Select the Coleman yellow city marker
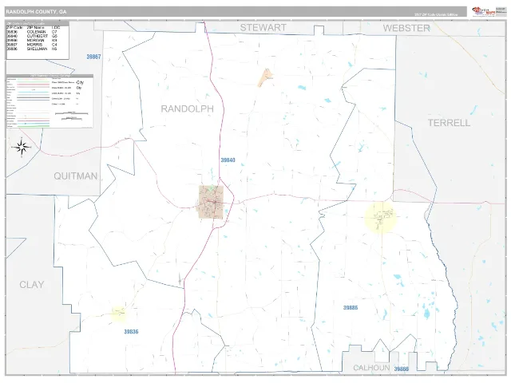 (119, 314)
